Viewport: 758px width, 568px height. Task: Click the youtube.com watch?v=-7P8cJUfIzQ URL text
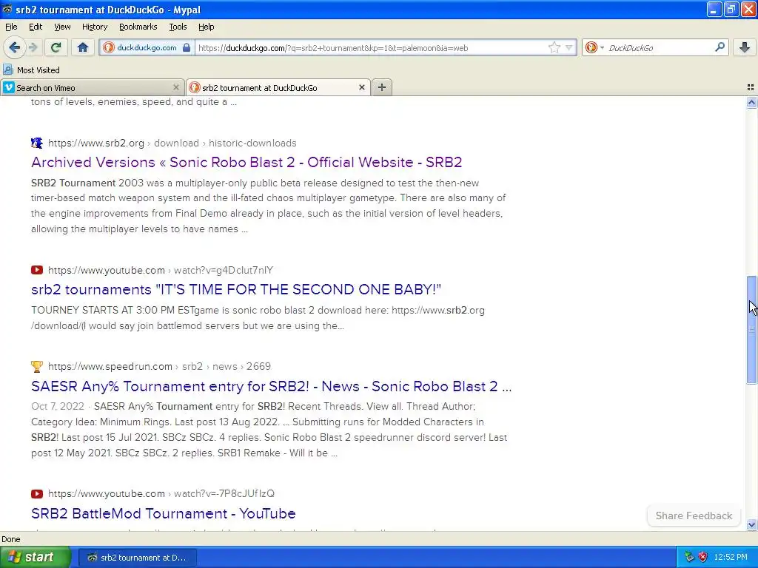click(x=161, y=493)
